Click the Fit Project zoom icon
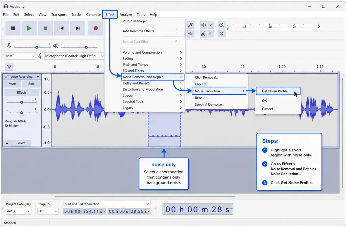 pyautogui.click(x=221, y=34)
